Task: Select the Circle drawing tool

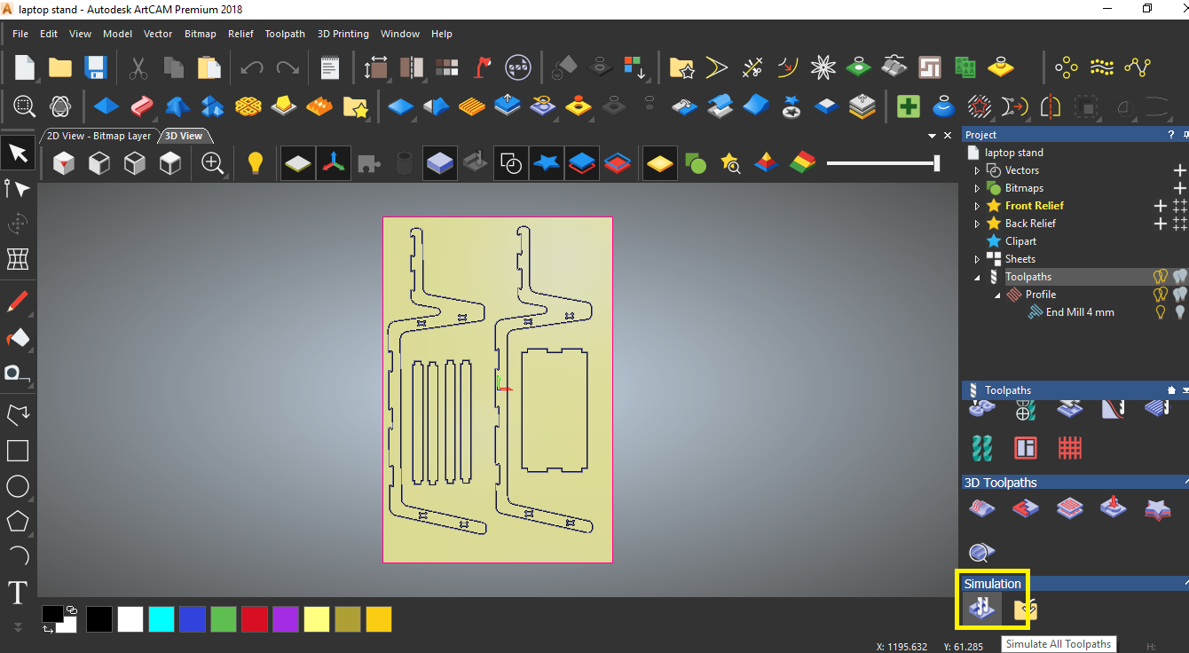Action: coord(18,486)
